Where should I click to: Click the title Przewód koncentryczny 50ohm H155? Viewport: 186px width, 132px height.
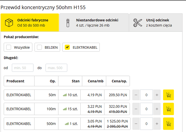(43, 8)
